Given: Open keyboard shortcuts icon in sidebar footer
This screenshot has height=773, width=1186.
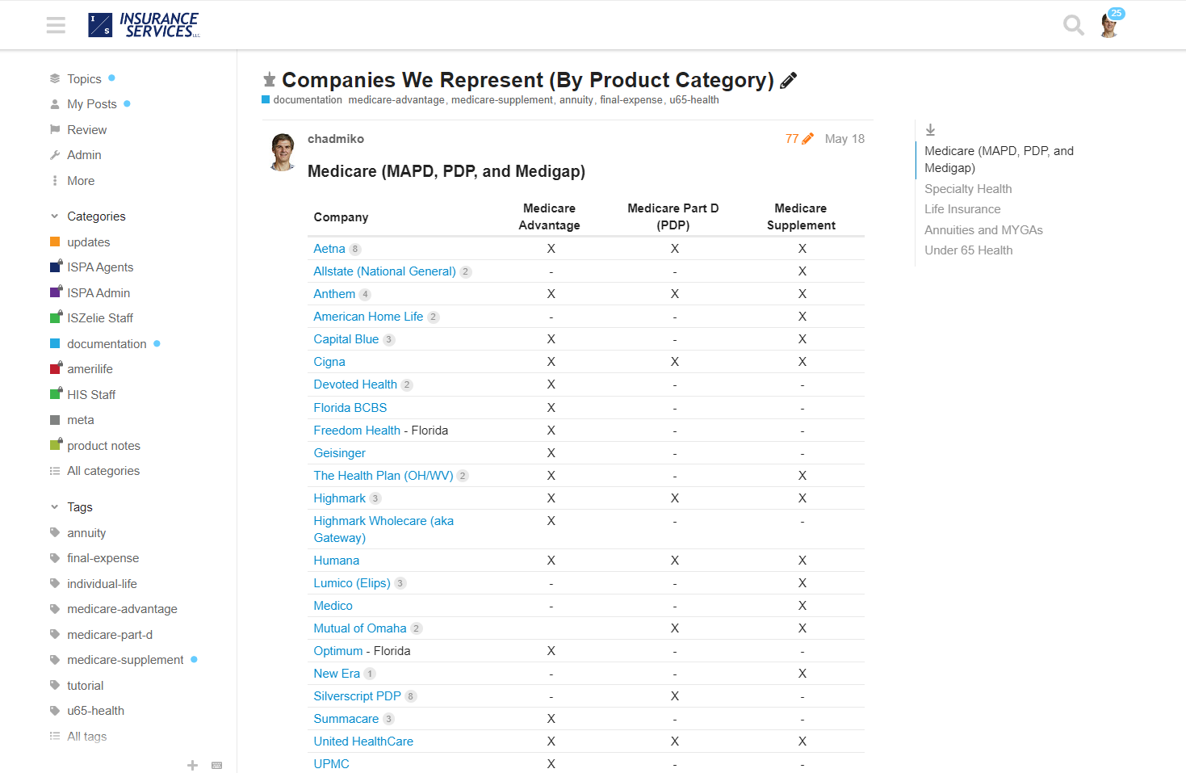Looking at the screenshot, I should point(216,765).
